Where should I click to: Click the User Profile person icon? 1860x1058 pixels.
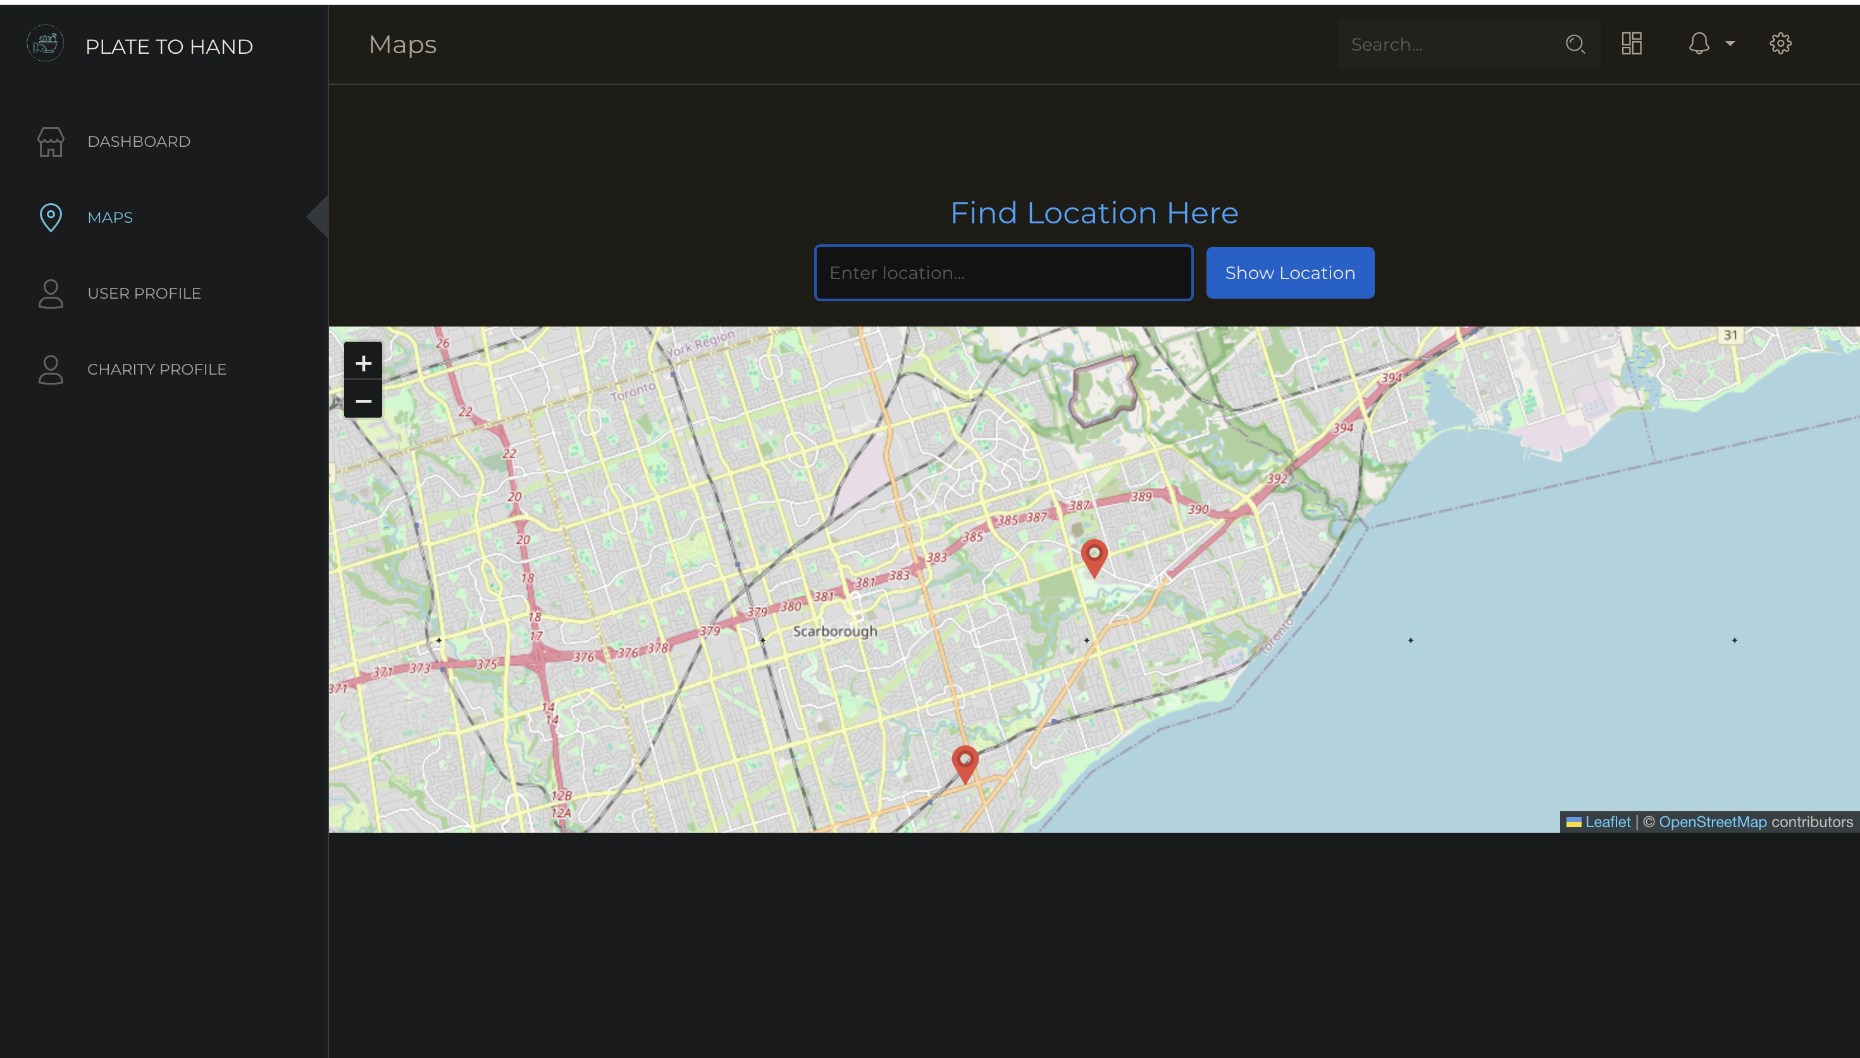click(51, 294)
